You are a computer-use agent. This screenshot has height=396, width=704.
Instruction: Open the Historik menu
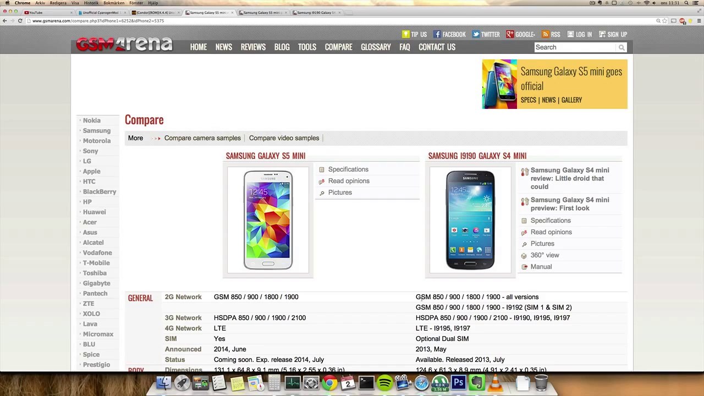click(91, 3)
